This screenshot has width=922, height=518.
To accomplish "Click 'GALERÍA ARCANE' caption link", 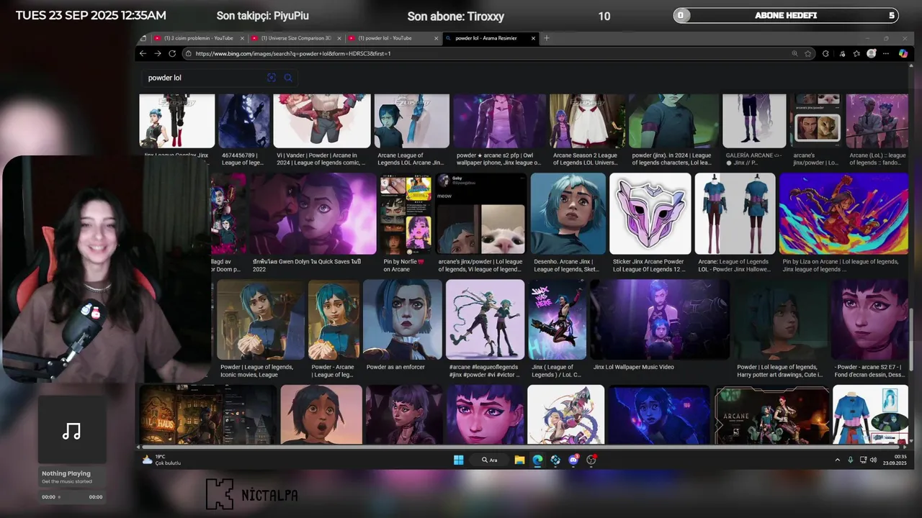I will 753,159.
